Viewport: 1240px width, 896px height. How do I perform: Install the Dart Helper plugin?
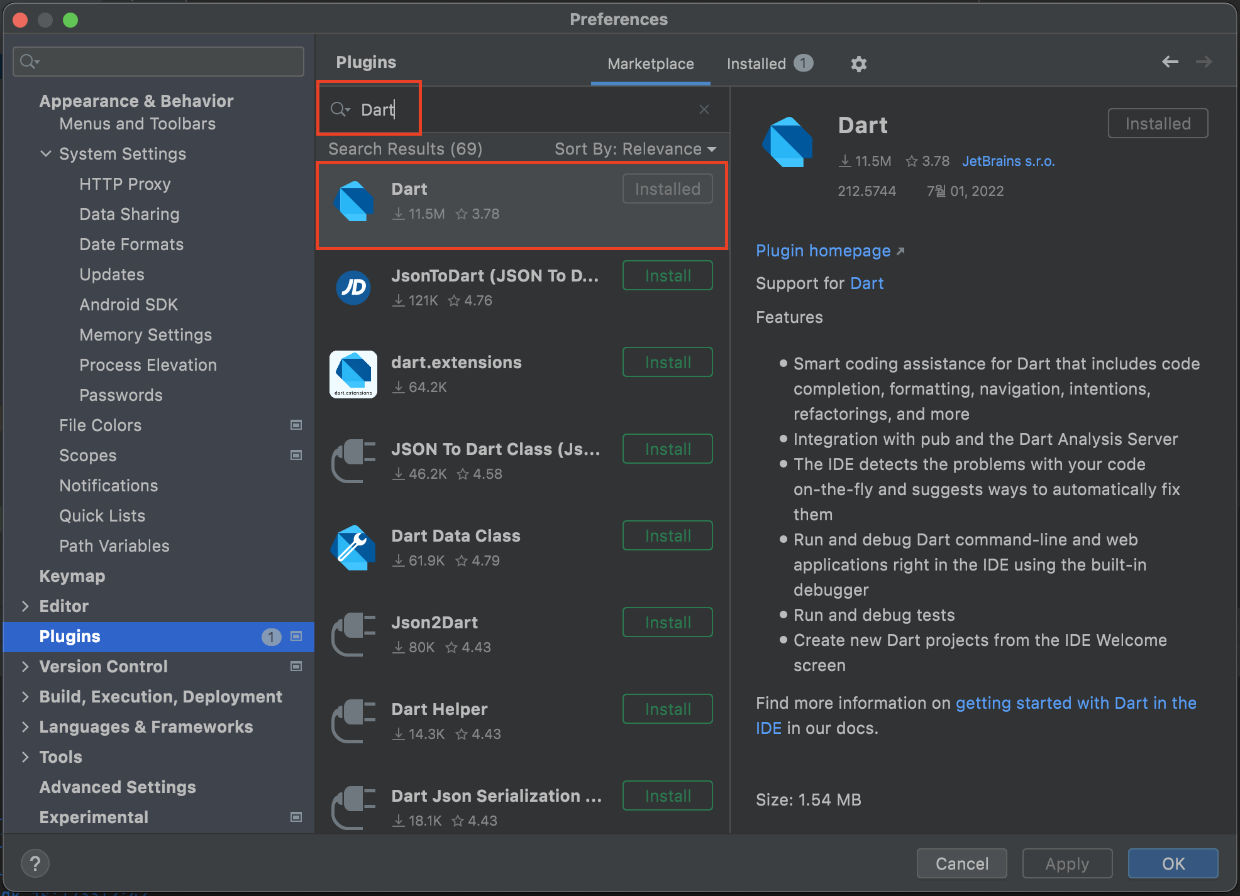(667, 709)
